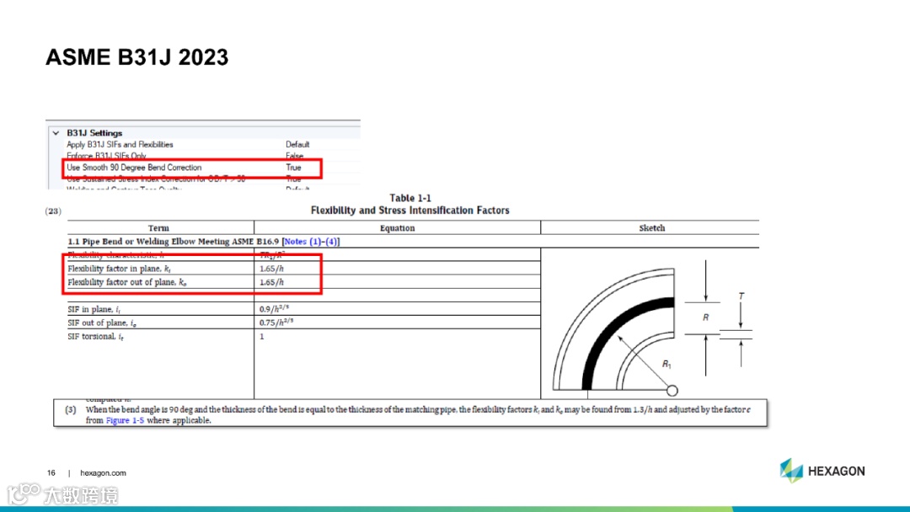Viewport: 910px width, 512px height.
Task: Click the (23) margin marker
Action: [x=53, y=211]
